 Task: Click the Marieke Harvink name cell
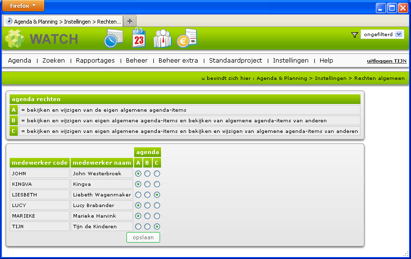pyautogui.click(x=102, y=216)
